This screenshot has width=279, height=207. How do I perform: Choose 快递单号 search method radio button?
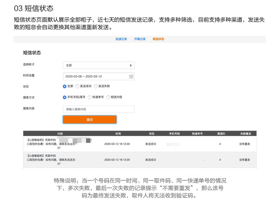(x=90, y=97)
